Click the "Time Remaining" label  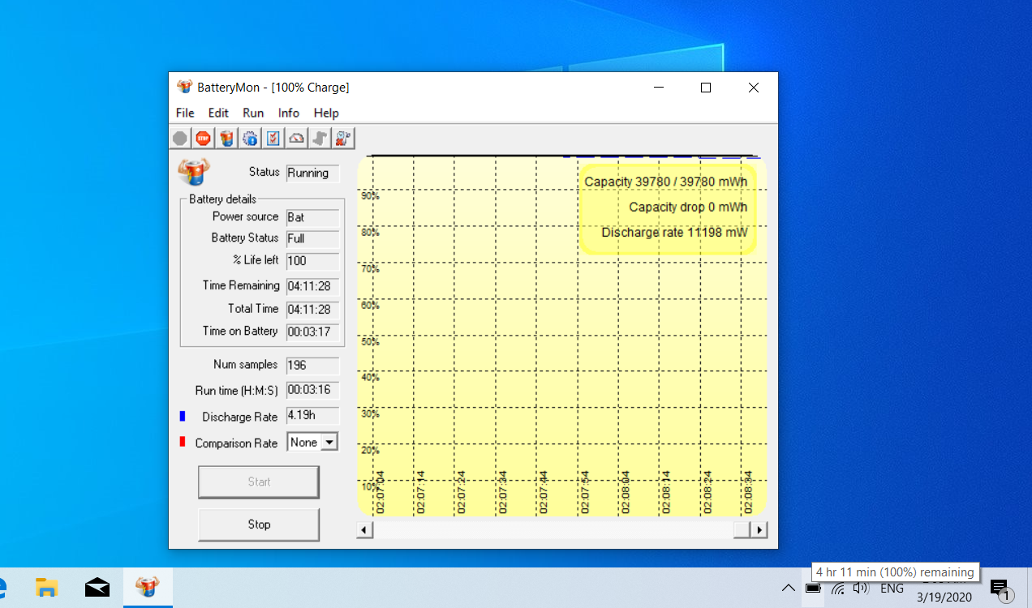(x=241, y=285)
